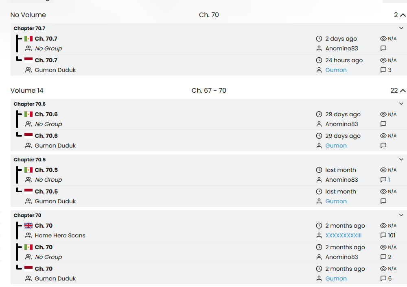Click clock icon next to 24 hours ago
Screen dimensions: 407x287
[x=319, y=60]
